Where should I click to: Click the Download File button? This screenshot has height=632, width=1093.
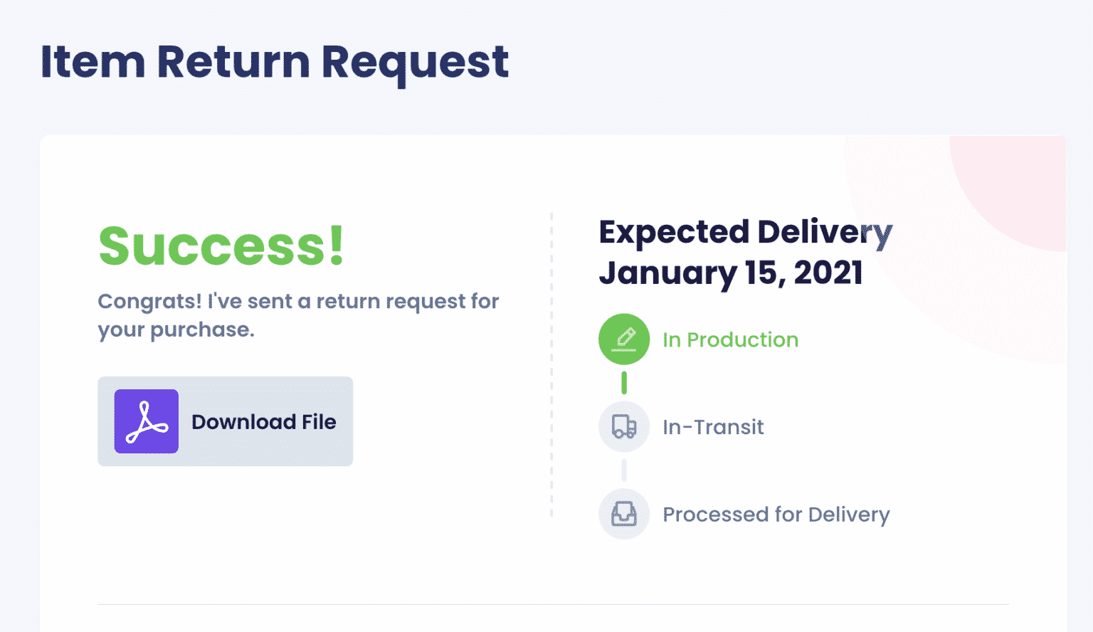tap(225, 421)
